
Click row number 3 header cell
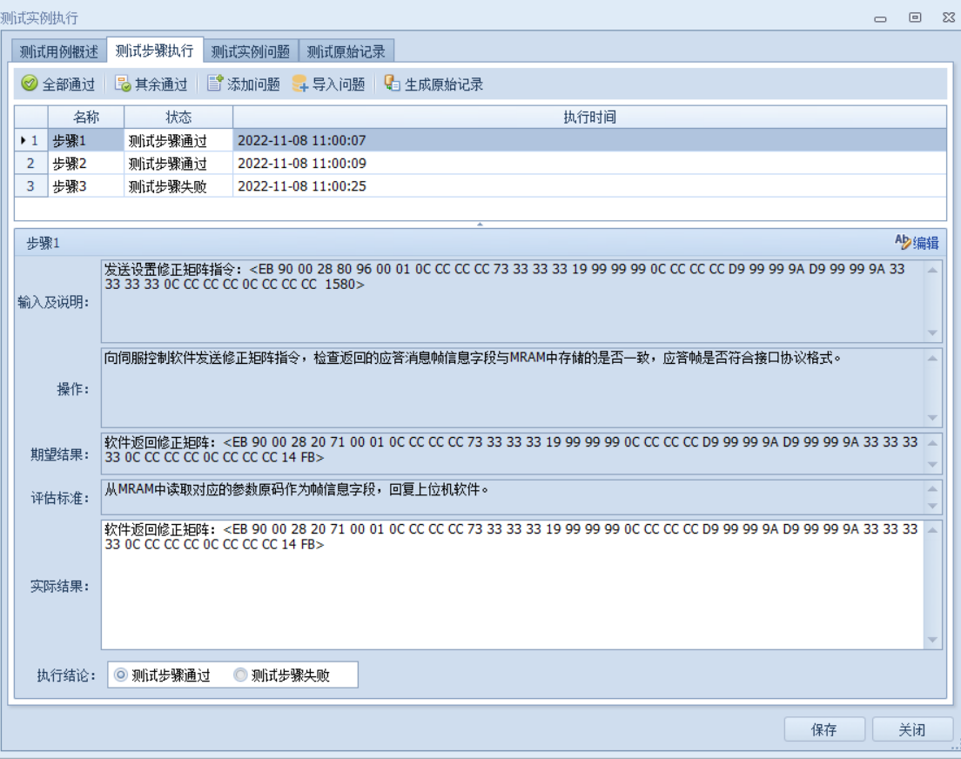click(x=30, y=185)
